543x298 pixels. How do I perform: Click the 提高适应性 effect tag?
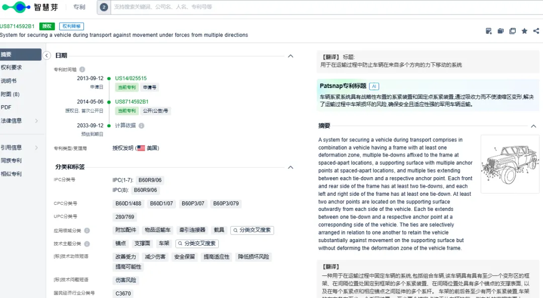click(x=216, y=257)
